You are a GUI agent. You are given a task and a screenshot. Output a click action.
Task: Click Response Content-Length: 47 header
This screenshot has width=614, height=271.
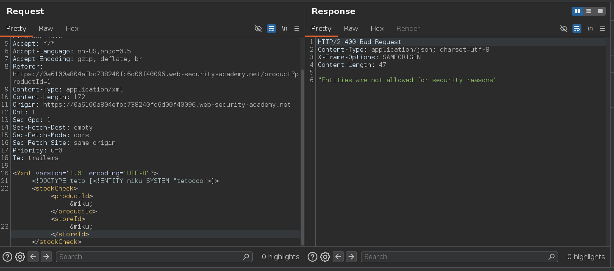click(352, 65)
